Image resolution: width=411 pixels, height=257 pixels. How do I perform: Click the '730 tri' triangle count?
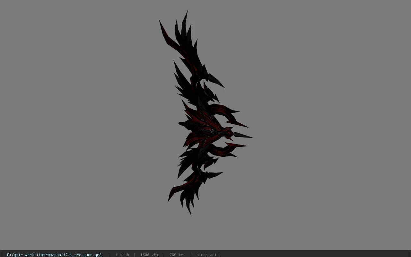pos(177,255)
